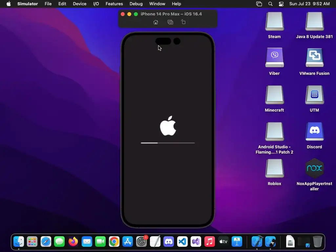Open the Features menu

[x=114, y=4]
